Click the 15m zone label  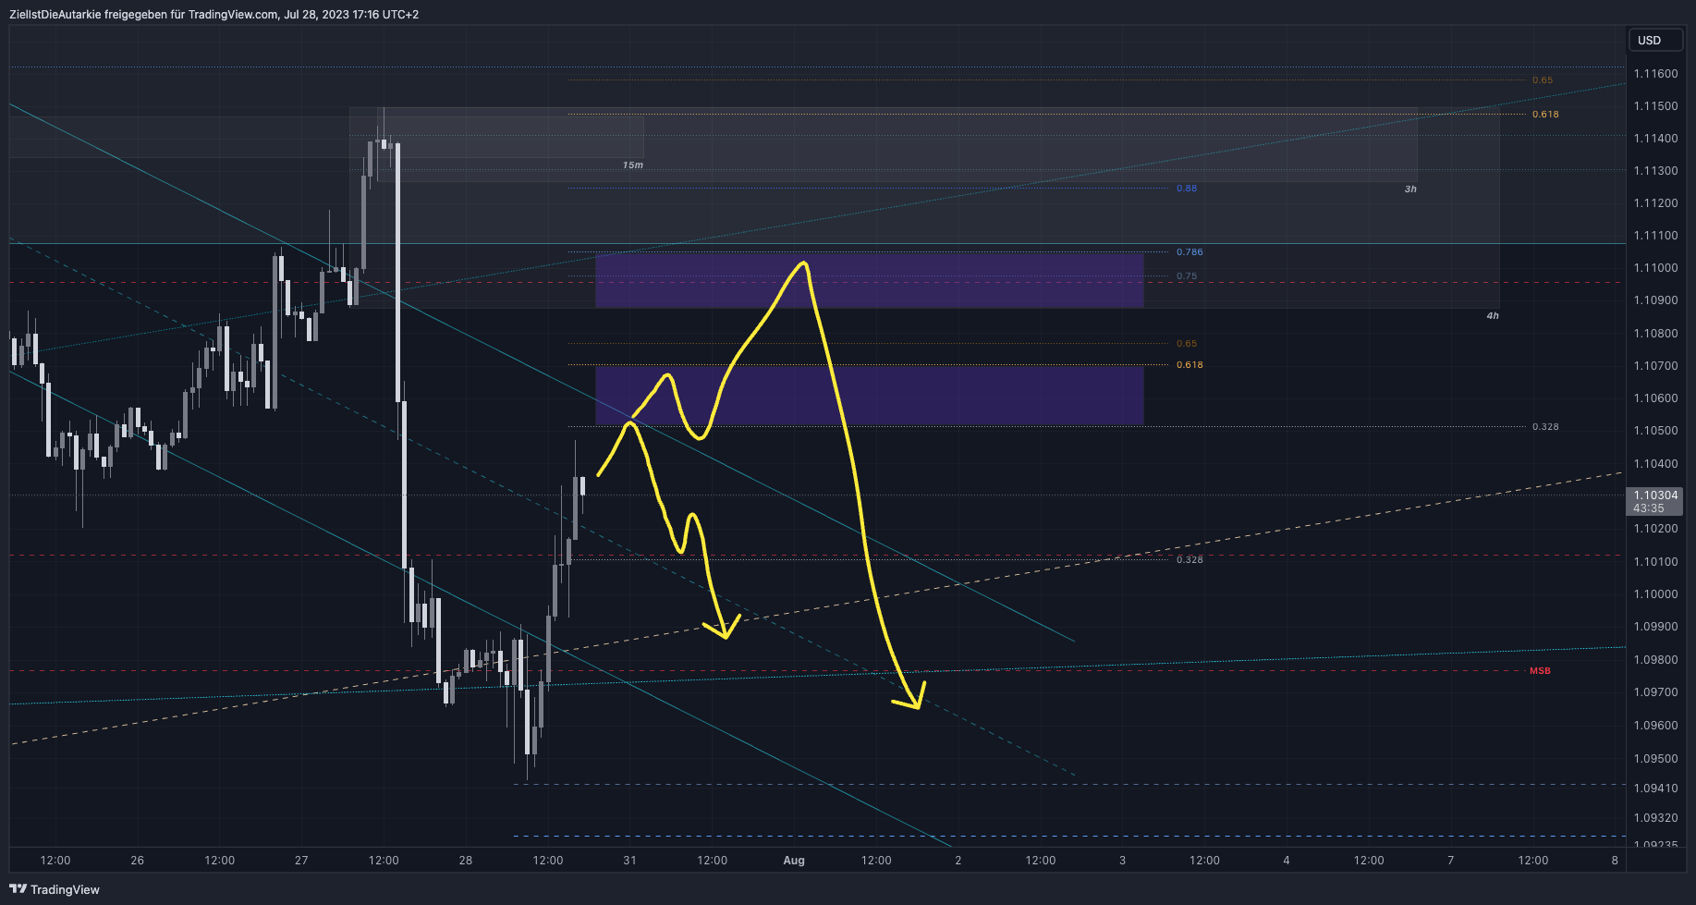(x=632, y=165)
